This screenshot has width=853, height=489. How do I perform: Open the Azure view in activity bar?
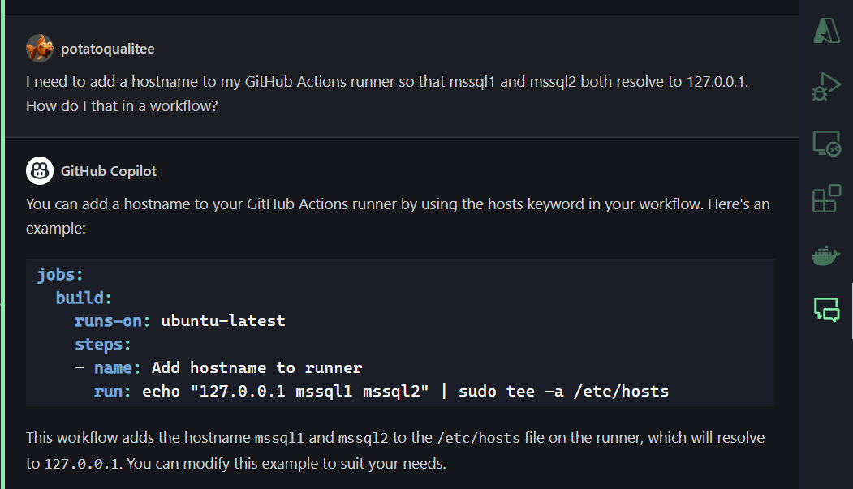click(x=826, y=31)
